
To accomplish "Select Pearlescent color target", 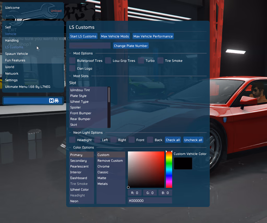I will pyautogui.click(x=81, y=166).
